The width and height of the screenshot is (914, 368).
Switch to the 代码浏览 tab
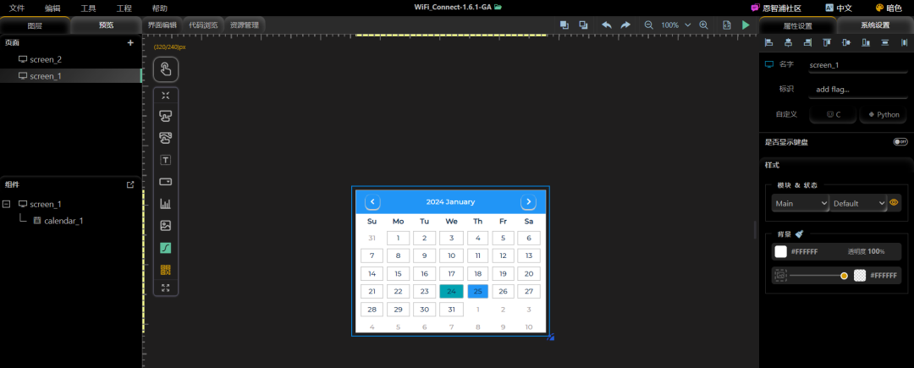pyautogui.click(x=203, y=25)
